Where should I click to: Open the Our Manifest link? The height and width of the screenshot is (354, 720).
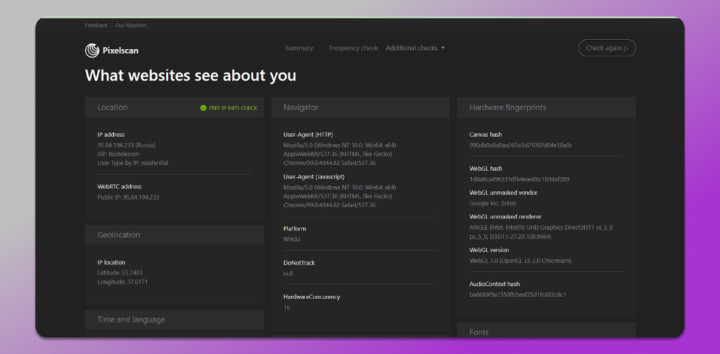click(x=131, y=25)
